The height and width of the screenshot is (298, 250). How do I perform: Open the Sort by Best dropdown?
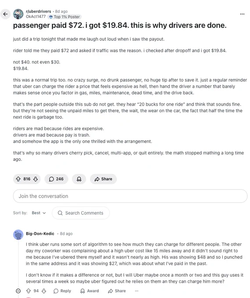tap(39, 213)
